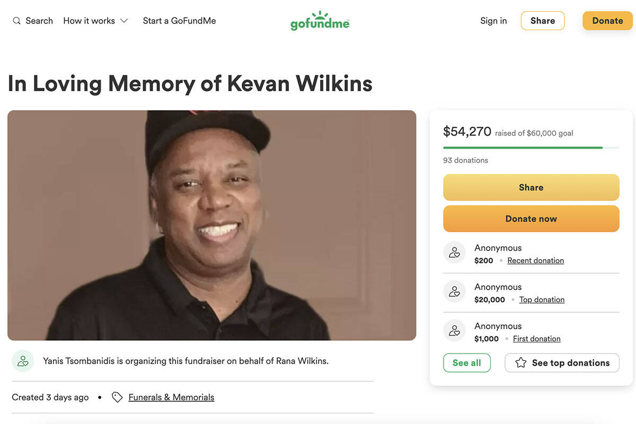The height and width of the screenshot is (424, 636).
Task: Open the Sign in link
Action: coord(493,21)
